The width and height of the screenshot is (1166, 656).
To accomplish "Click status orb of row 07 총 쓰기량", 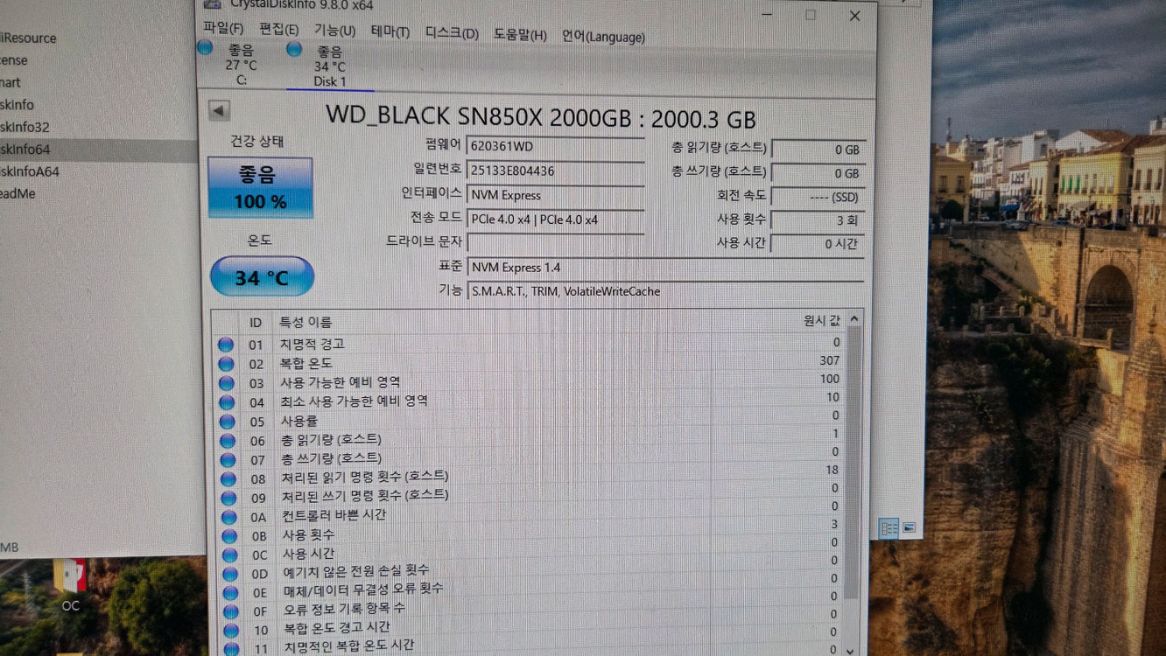I will click(x=228, y=460).
